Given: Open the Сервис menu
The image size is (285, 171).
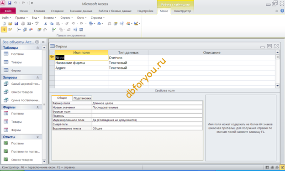Looking at the screenshot, I should pos(66,18).
